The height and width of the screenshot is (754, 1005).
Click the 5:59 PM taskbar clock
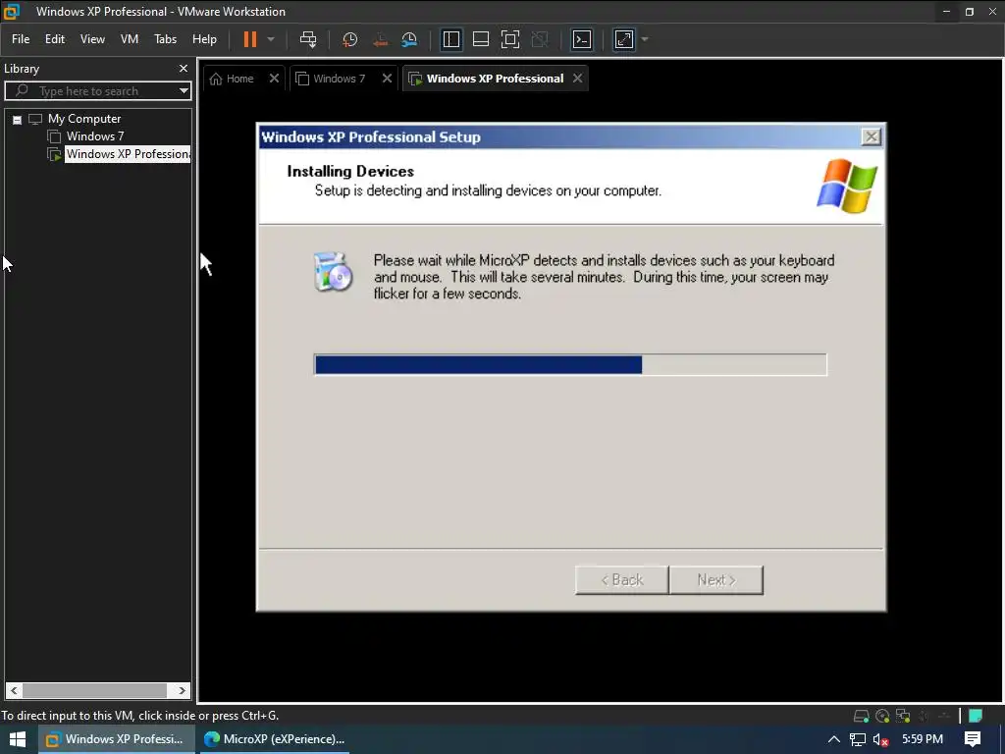923,739
